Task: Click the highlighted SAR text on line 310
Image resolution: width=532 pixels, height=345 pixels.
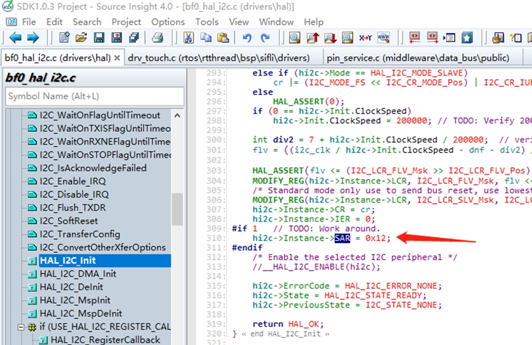Action: point(343,238)
